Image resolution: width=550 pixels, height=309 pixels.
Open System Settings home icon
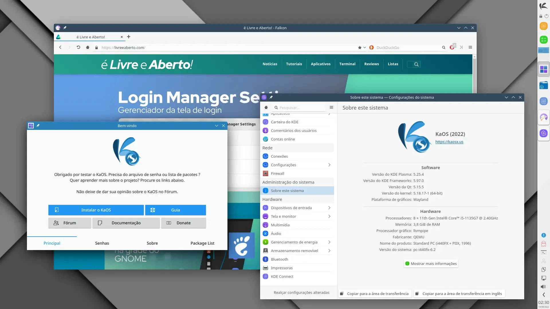[x=266, y=108]
